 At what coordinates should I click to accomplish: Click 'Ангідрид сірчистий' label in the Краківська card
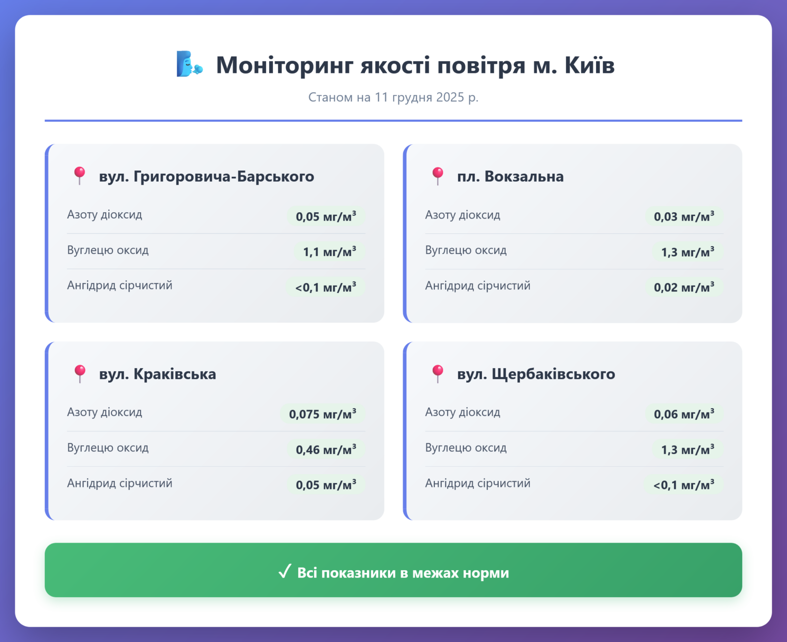120,483
